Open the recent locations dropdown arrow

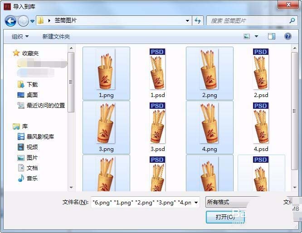coord(32,21)
